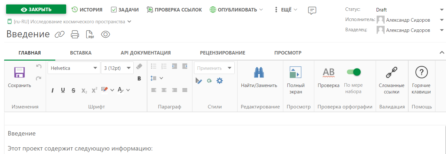Justify the paragraph text
The image size is (446, 154).
(x=184, y=90)
